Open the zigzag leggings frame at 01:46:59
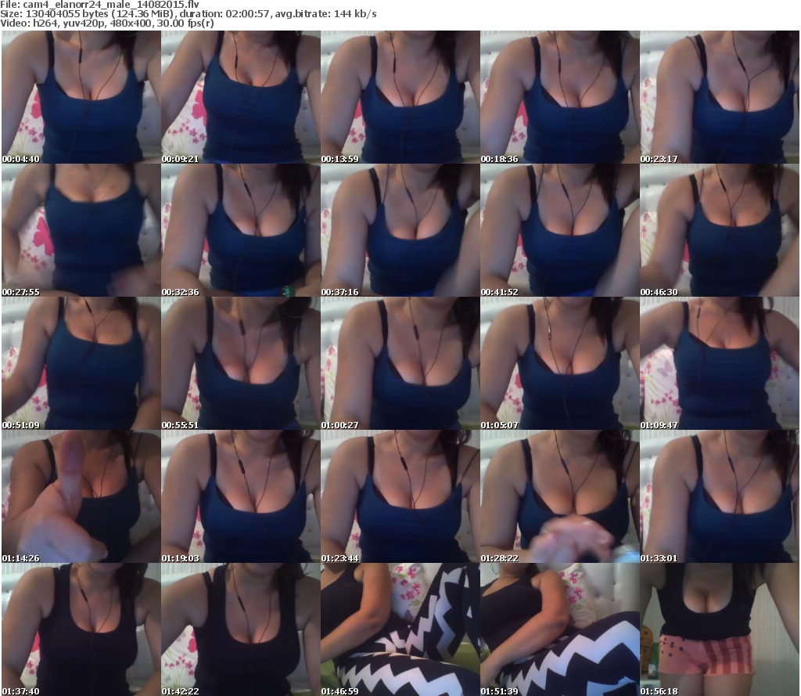The image size is (801, 696). 400,629
